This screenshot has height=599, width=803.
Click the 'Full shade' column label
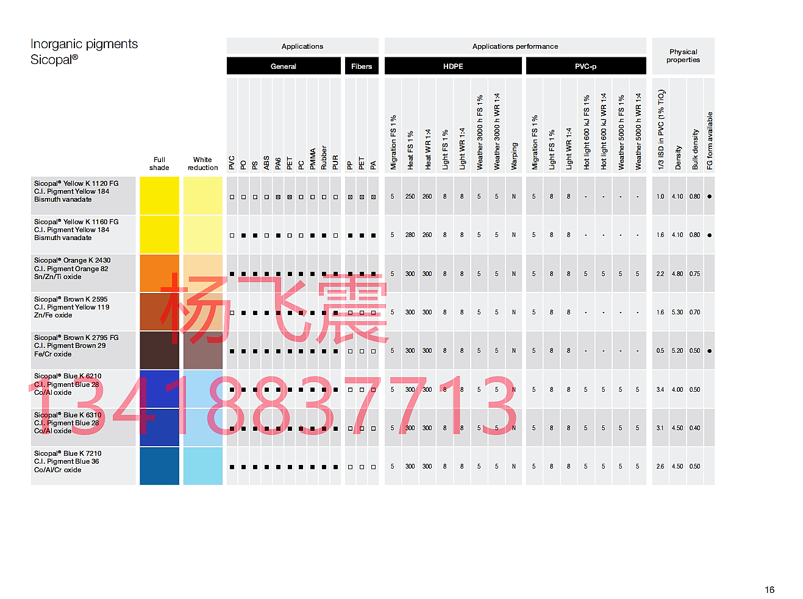[x=159, y=164]
